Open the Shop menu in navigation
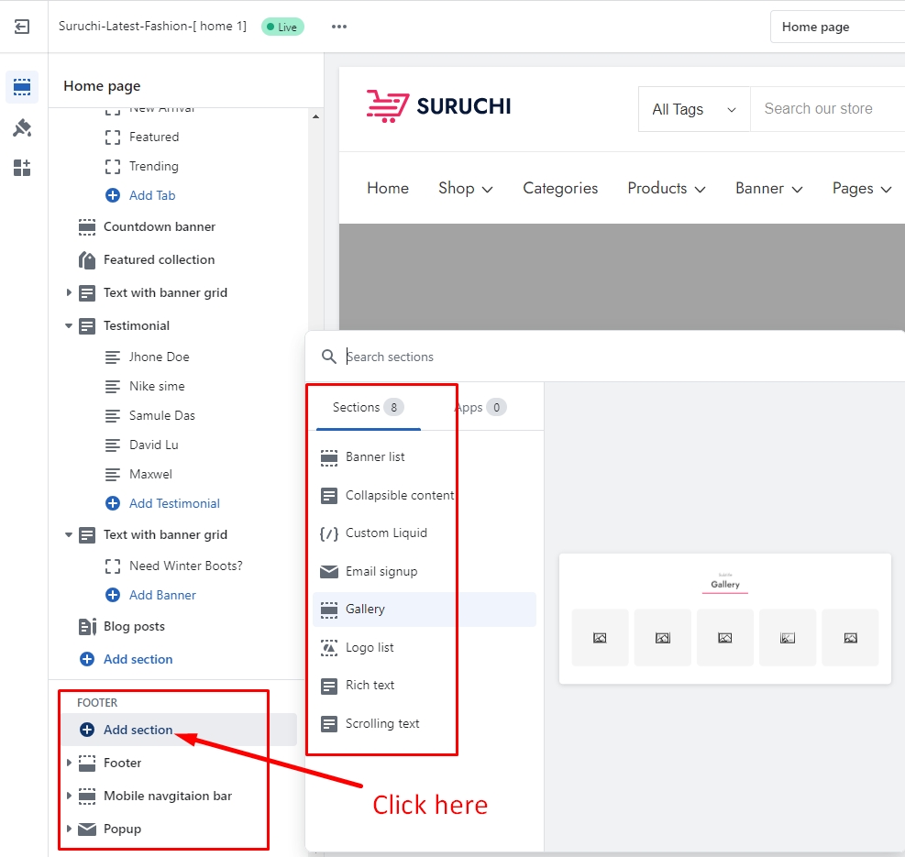Image resolution: width=905 pixels, height=857 pixels. pyautogui.click(x=465, y=189)
